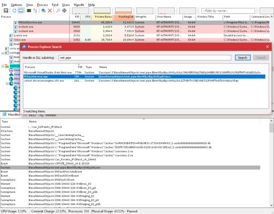
Task: Click the crosshair Find Window's Process icon
Action: (x=64, y=10)
